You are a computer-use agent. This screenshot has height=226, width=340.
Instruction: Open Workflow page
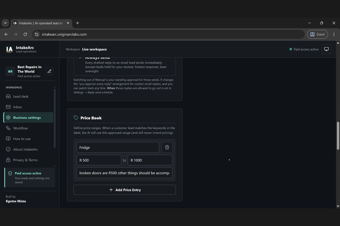coord(28,128)
